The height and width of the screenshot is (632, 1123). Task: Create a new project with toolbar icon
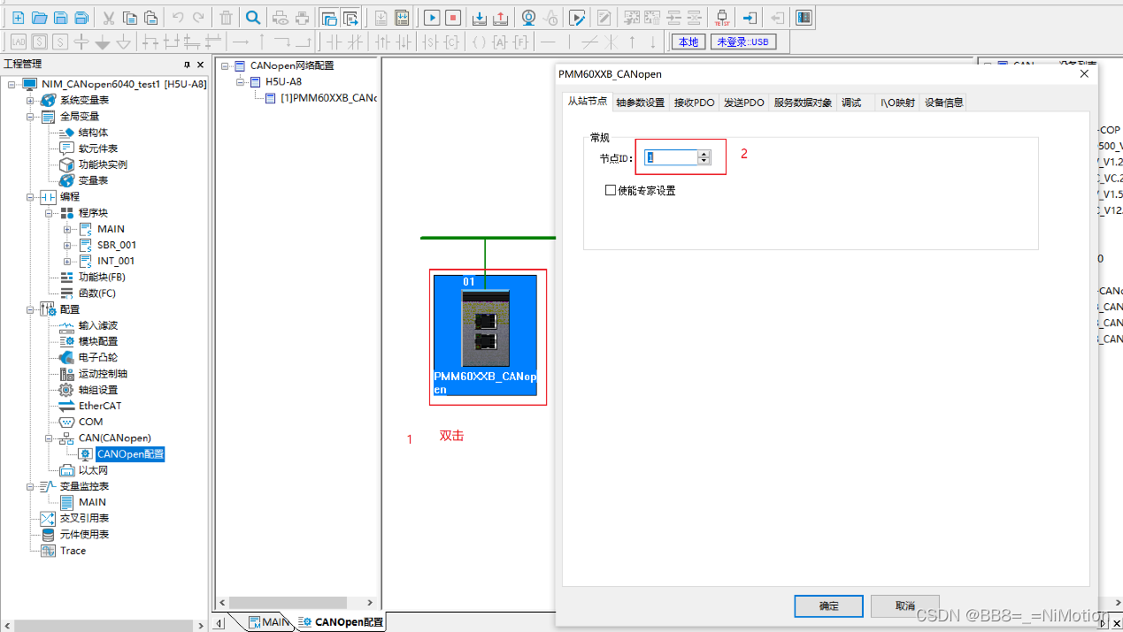coord(18,18)
